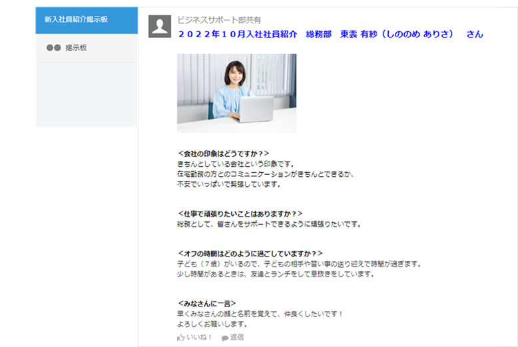The width and height of the screenshot is (518, 347).
Task: Click the 返信 label under the post
Action: [x=237, y=337]
